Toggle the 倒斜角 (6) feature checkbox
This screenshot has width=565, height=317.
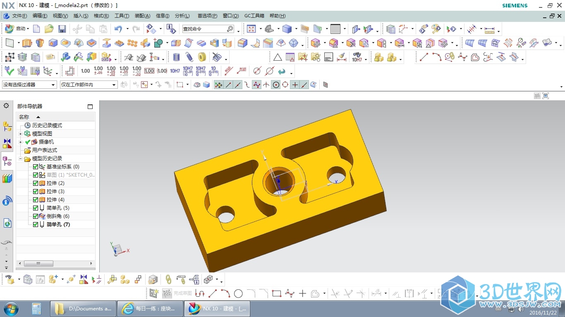click(x=36, y=216)
